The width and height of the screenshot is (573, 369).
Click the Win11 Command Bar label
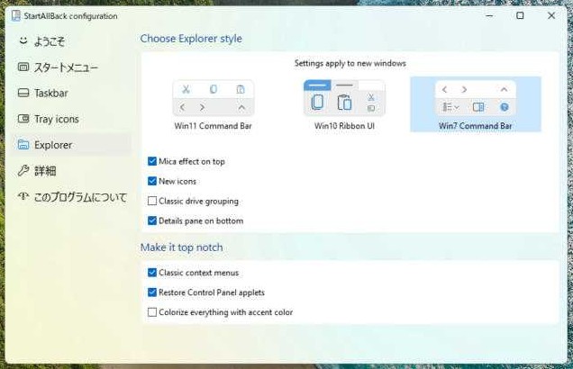coord(213,126)
